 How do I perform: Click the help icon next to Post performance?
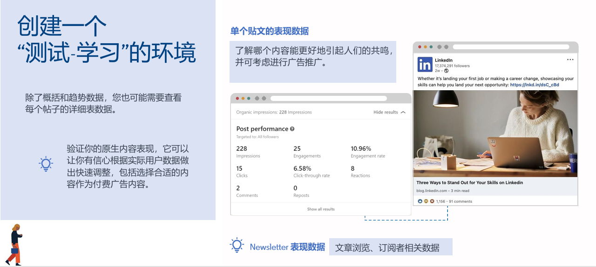[x=292, y=129]
